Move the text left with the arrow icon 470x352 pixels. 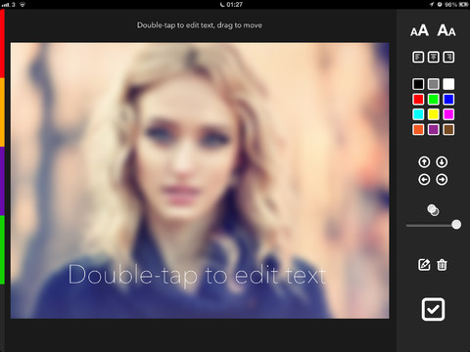(x=424, y=180)
